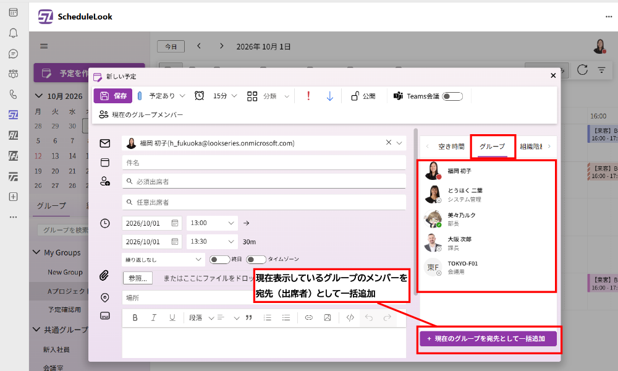Insert an image in the editor
618x371 pixels.
pyautogui.click(x=327, y=318)
